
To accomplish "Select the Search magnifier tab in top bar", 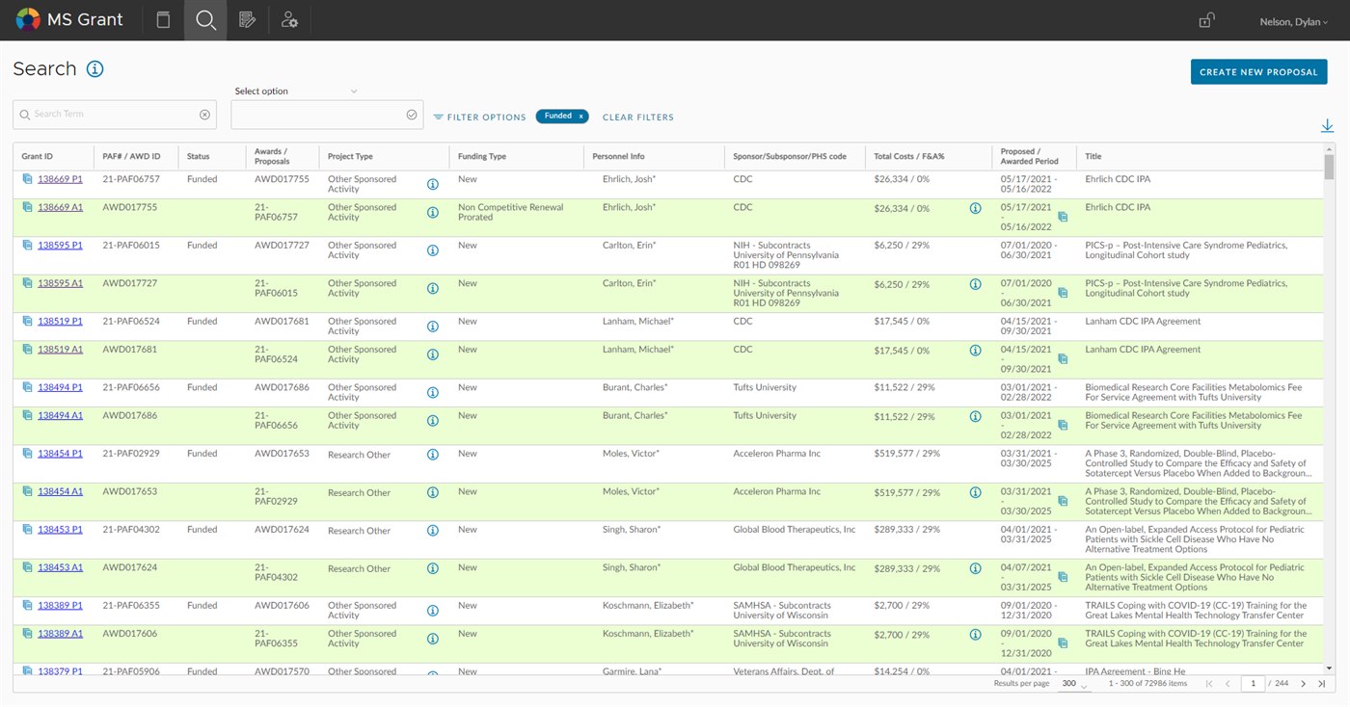I will tap(205, 19).
